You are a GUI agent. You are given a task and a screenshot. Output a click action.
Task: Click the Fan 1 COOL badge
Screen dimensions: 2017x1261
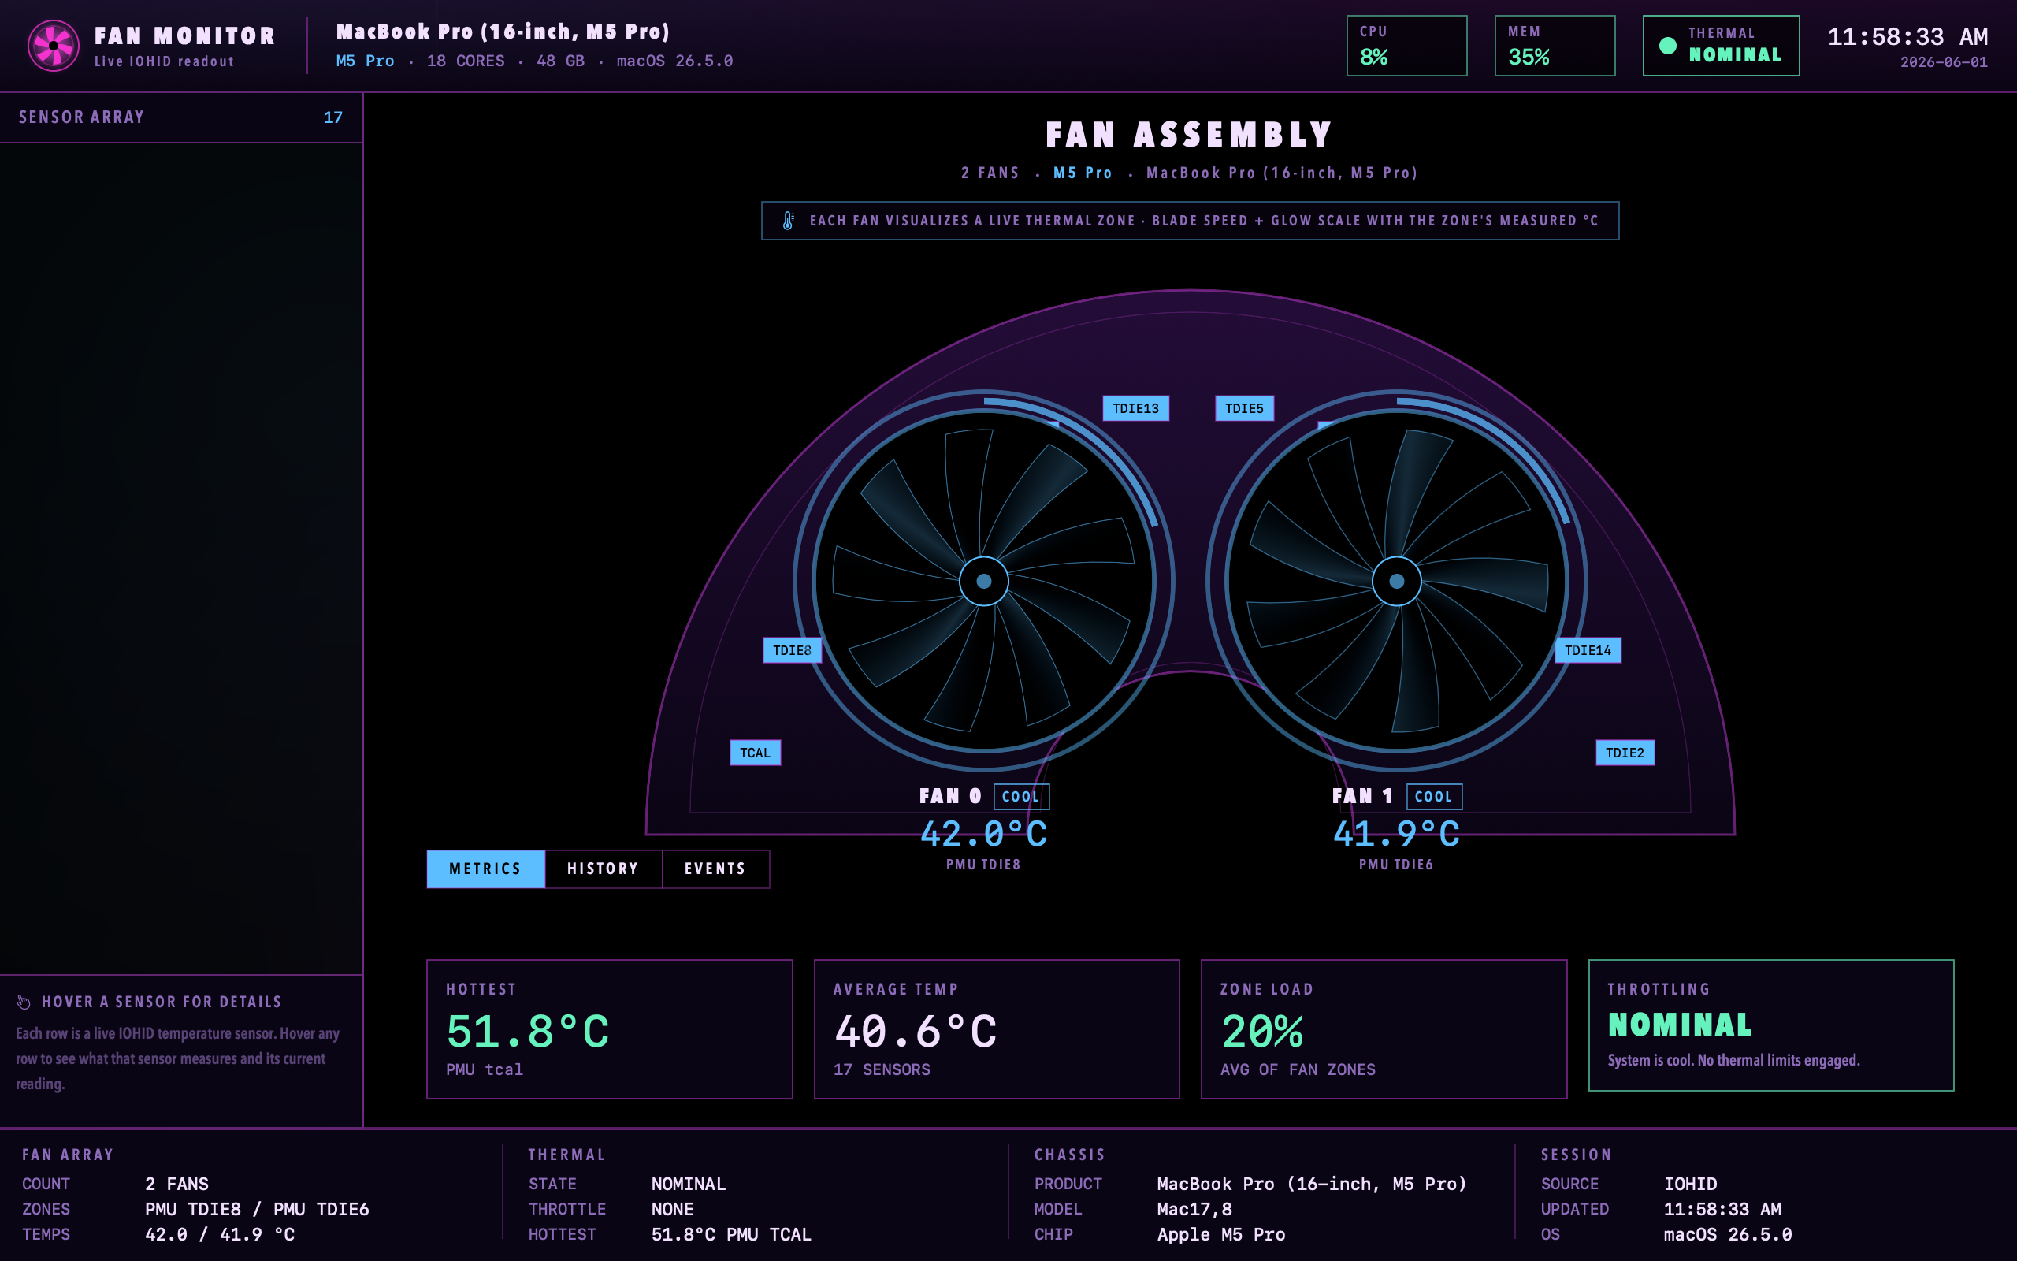1435,797
